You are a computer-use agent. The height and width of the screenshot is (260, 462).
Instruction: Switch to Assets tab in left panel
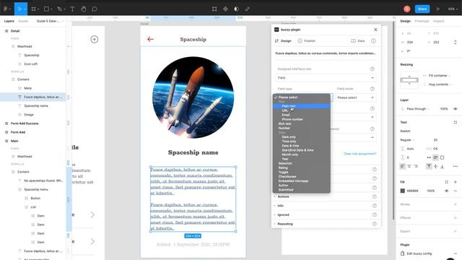23,21
